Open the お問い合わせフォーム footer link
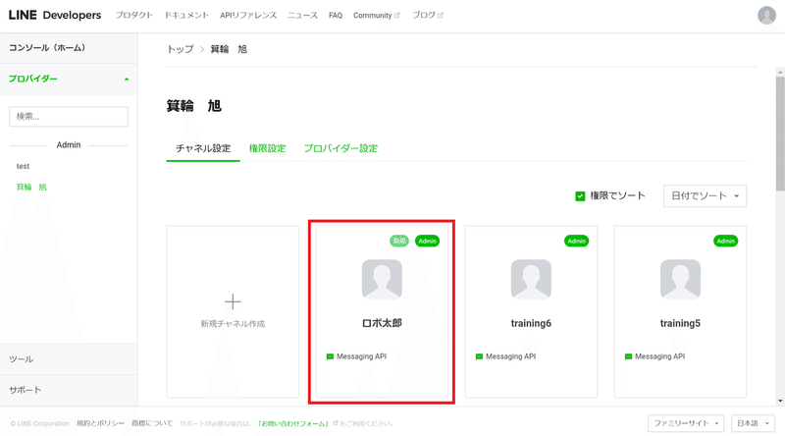 pos(293,423)
